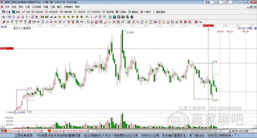Click the 日K线 period label
Screen dimensions: 257x138
click(4, 27)
